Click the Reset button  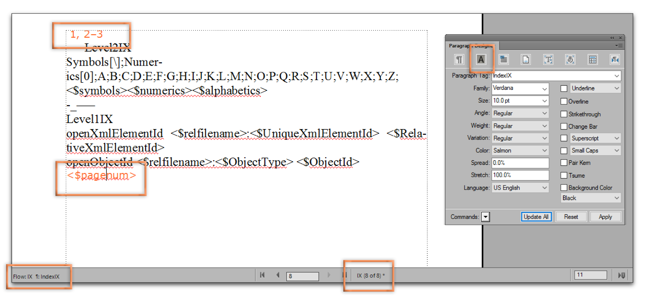click(571, 217)
